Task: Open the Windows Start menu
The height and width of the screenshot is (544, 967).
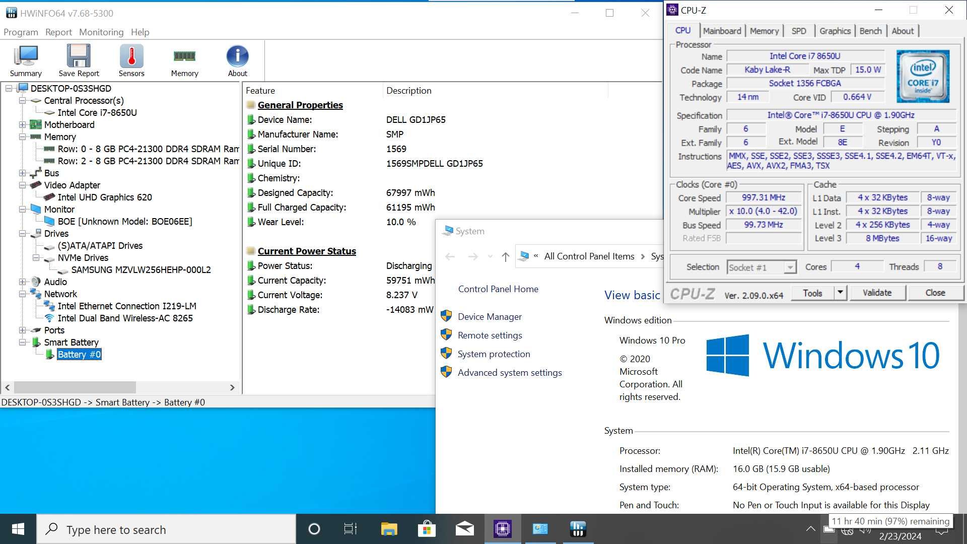Action: click(x=18, y=529)
